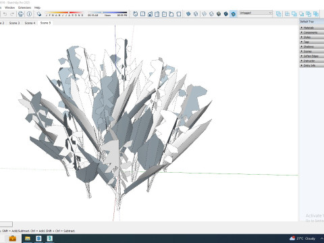Open Model Info with the 'i' icon
Viewport: 324px width, 243px height.
[x=29, y=14]
